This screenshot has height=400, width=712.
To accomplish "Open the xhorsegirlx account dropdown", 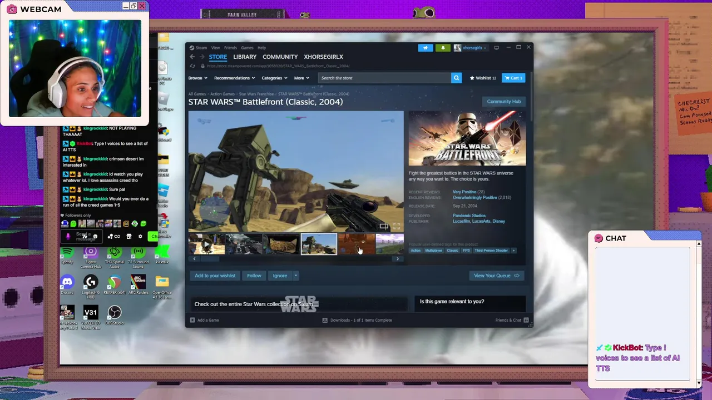I will [x=471, y=48].
